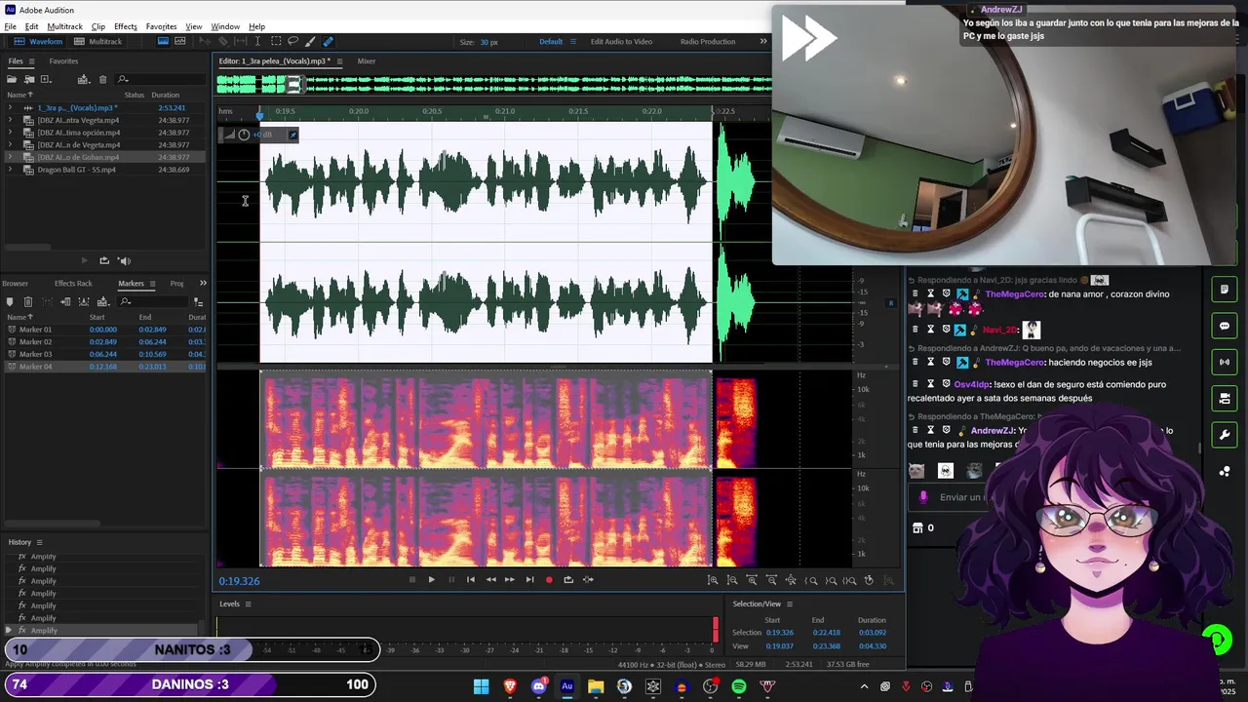Select the Marquee Selection tool

pos(276,41)
